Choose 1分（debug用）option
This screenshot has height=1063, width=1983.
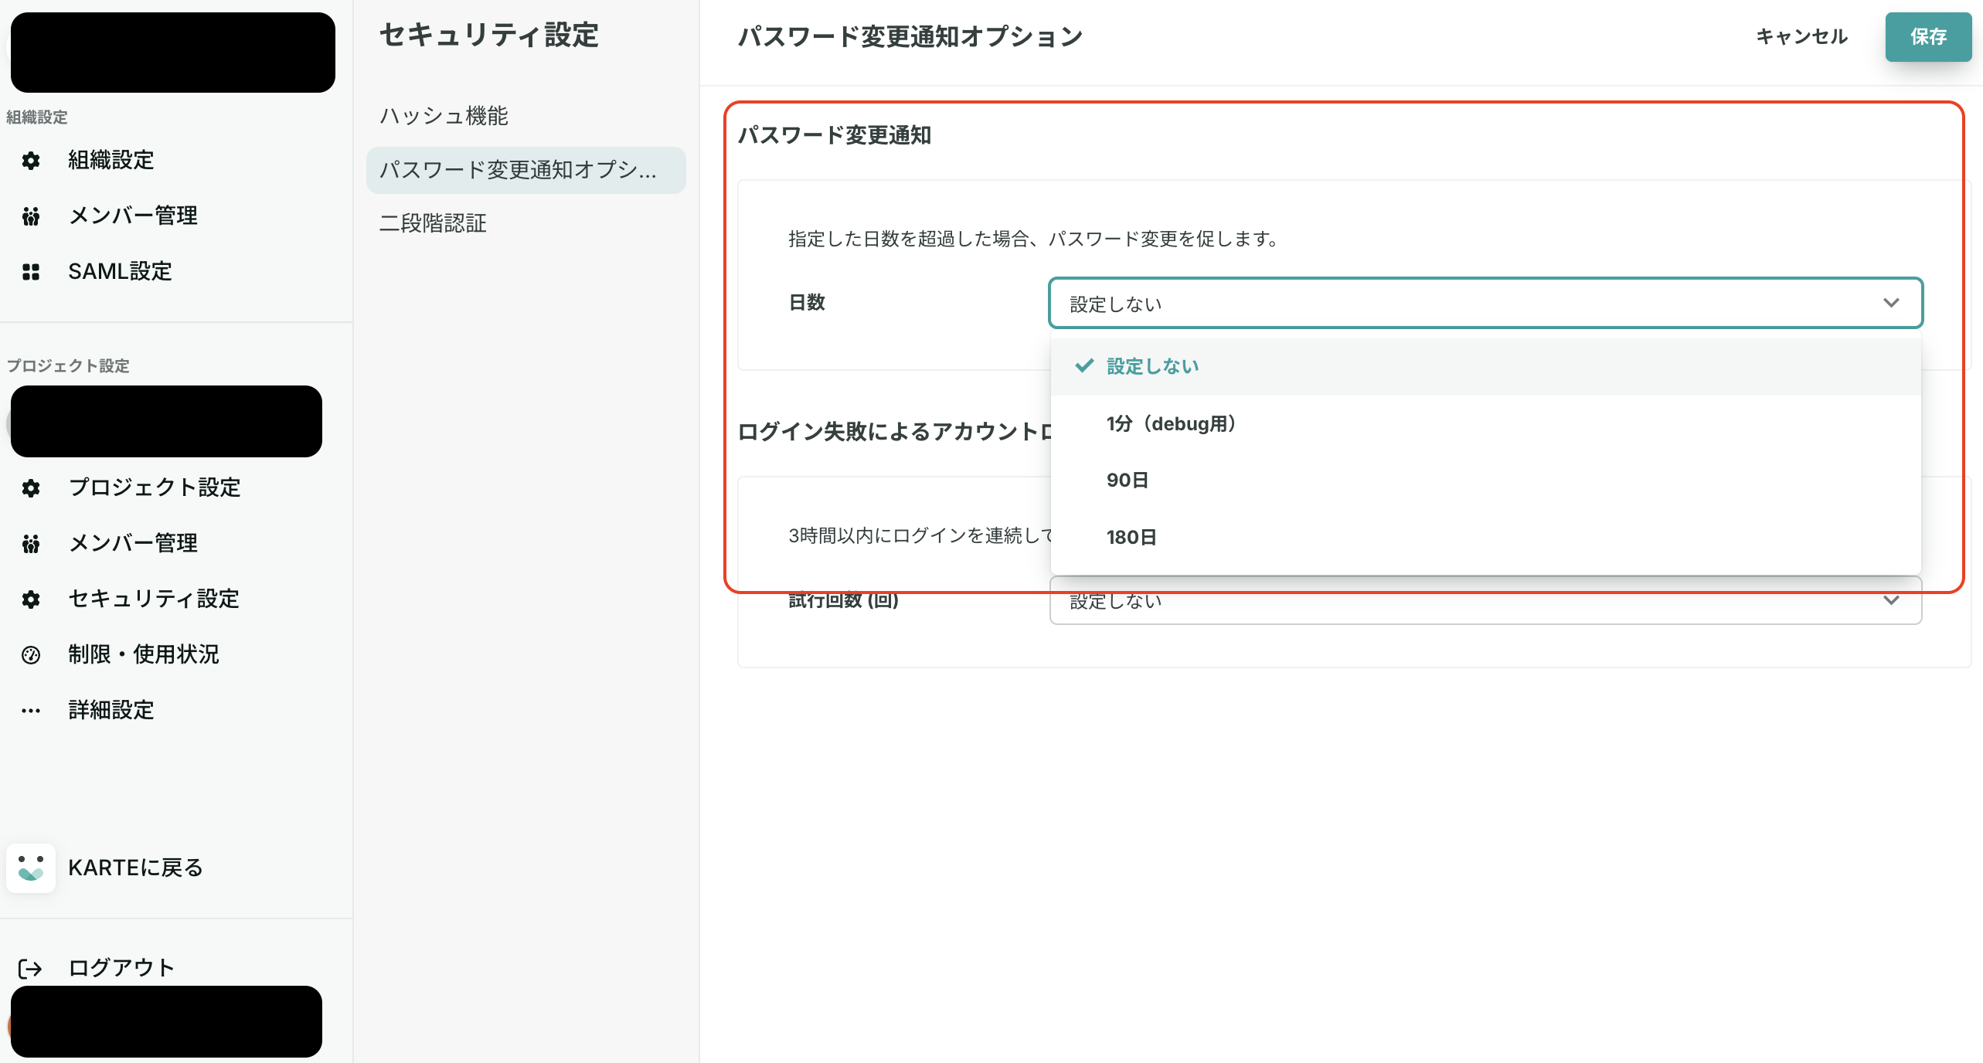click(x=1485, y=423)
